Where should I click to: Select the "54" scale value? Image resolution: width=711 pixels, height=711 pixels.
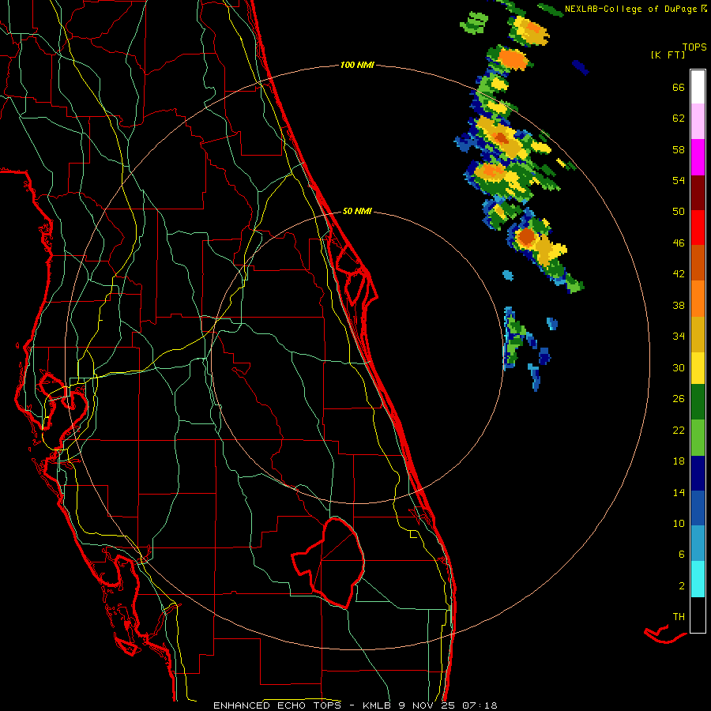(679, 180)
